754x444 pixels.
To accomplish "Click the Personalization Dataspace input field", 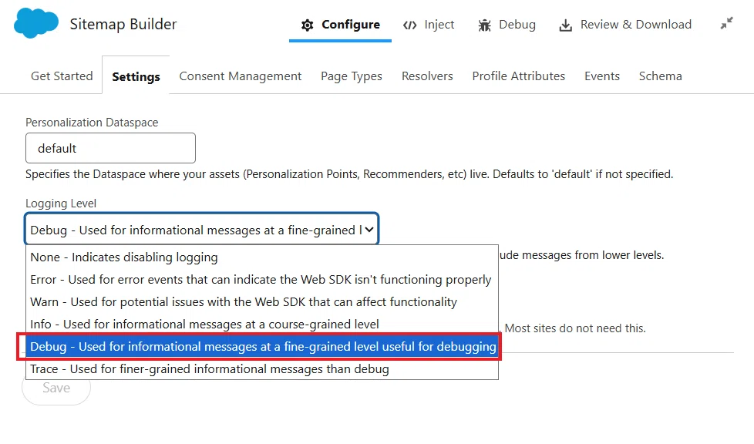I will [110, 148].
